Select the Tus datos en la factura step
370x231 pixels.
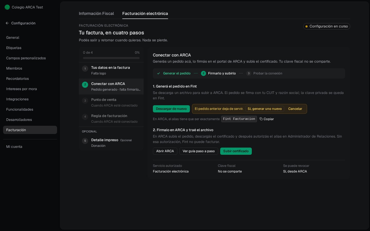(111, 70)
